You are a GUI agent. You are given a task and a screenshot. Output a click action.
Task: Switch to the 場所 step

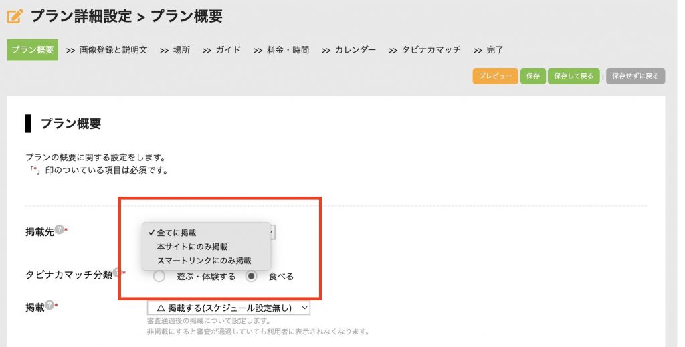(181, 50)
